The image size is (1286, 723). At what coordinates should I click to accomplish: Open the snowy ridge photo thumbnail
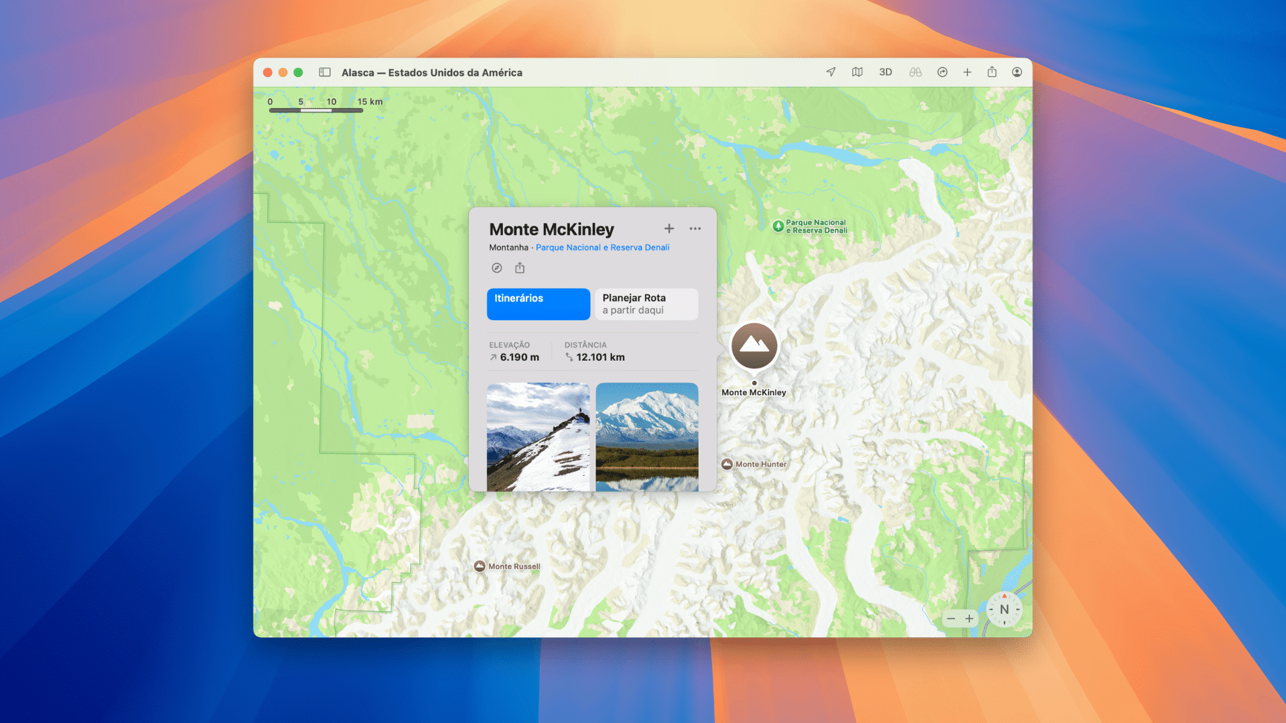[x=539, y=436]
